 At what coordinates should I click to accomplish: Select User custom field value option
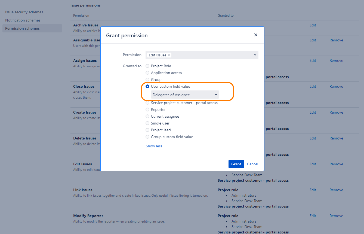[x=147, y=86]
